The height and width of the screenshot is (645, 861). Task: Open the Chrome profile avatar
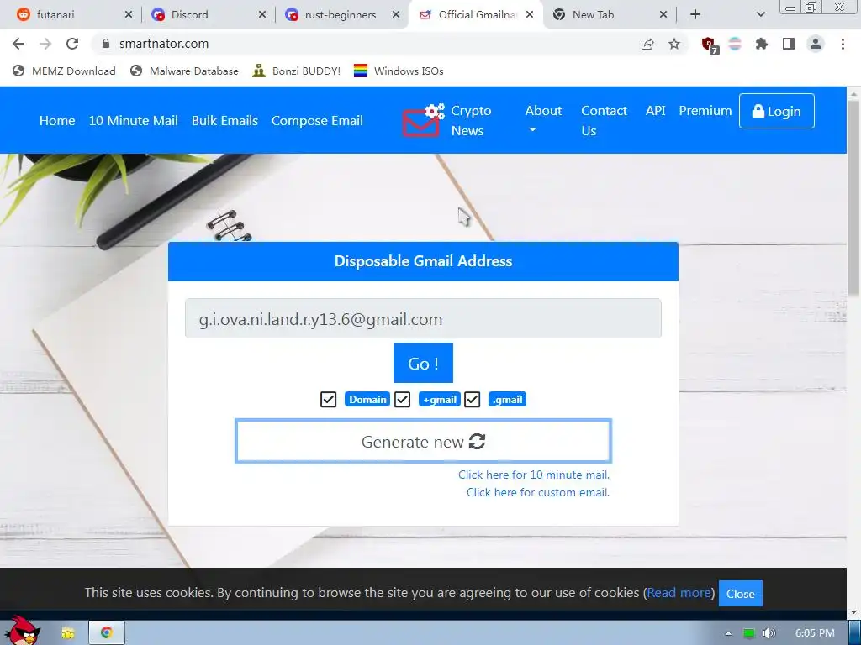(x=816, y=44)
